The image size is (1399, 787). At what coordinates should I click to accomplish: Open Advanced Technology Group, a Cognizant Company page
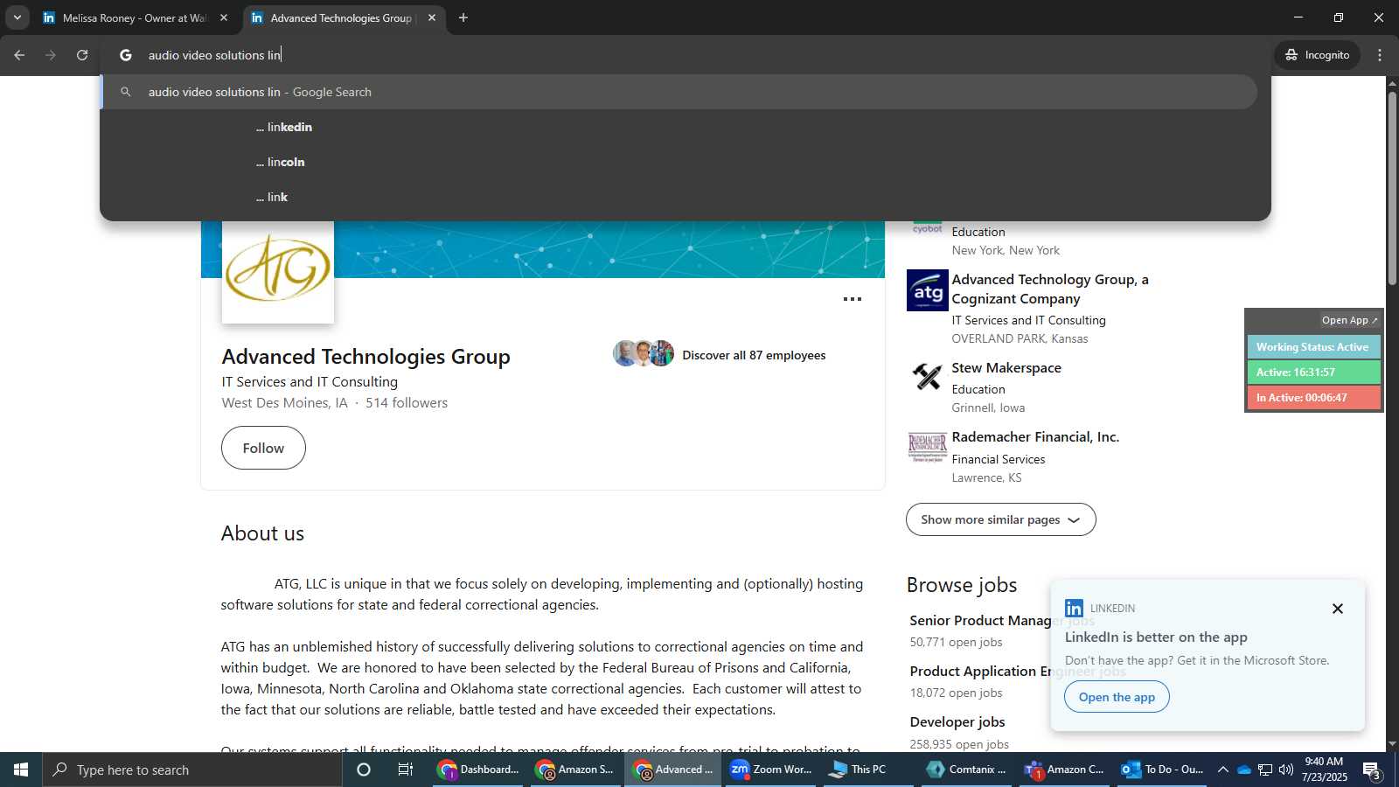coord(1050,289)
